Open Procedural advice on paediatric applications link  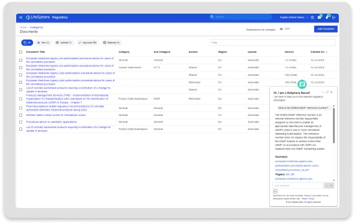(x=51, y=122)
